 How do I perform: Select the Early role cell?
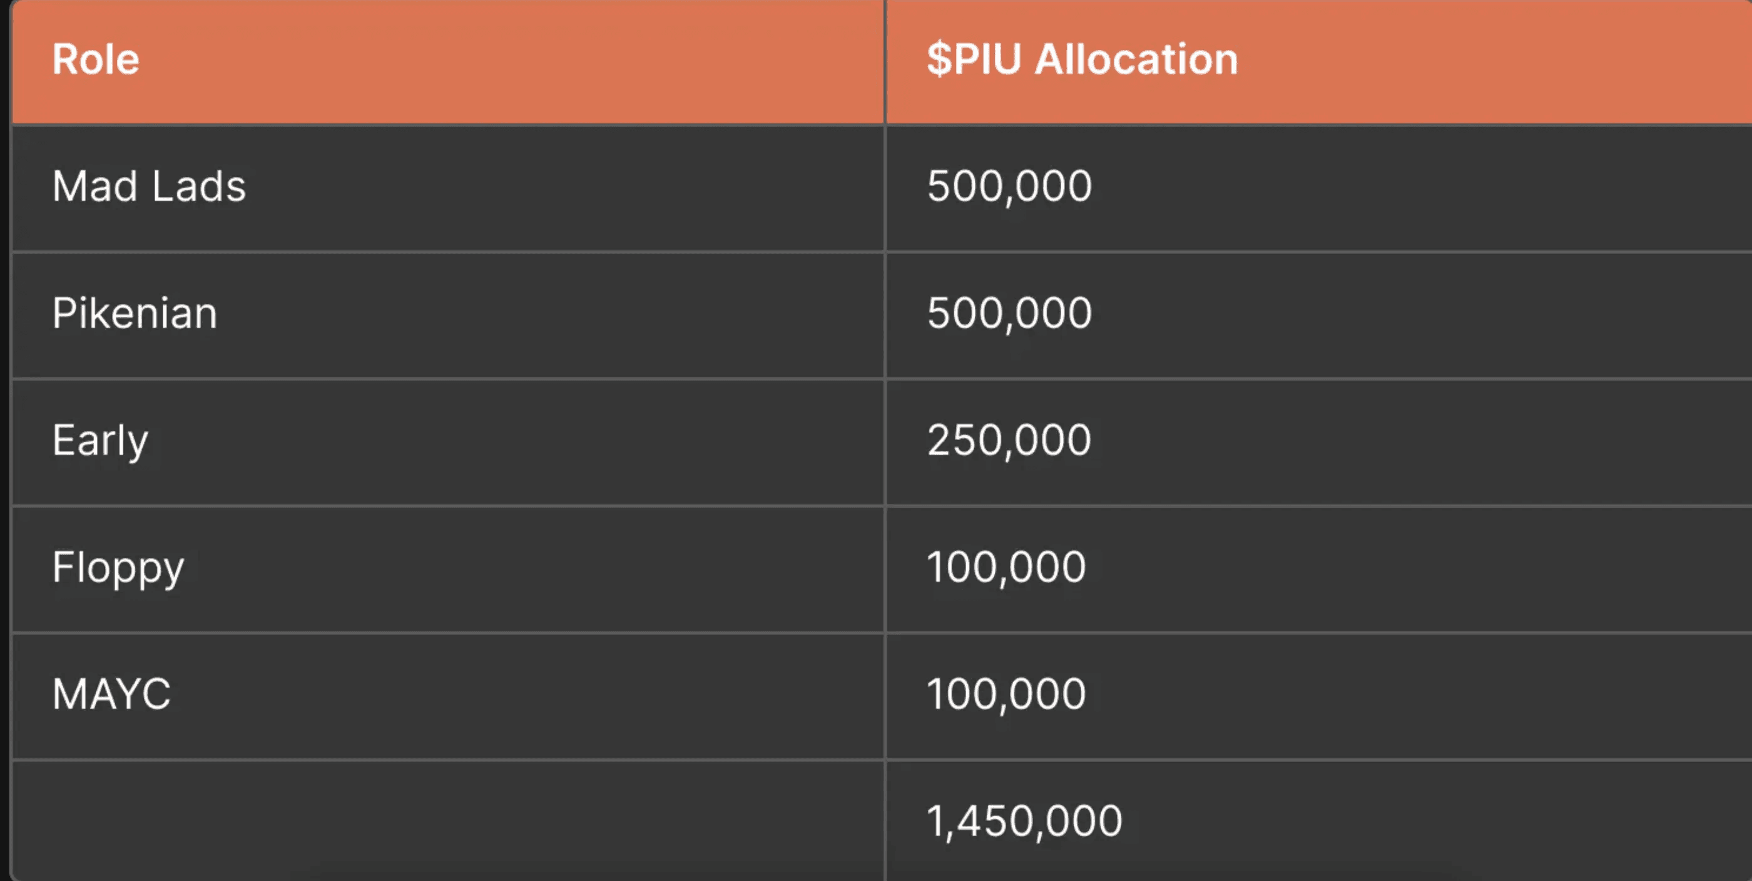448,442
